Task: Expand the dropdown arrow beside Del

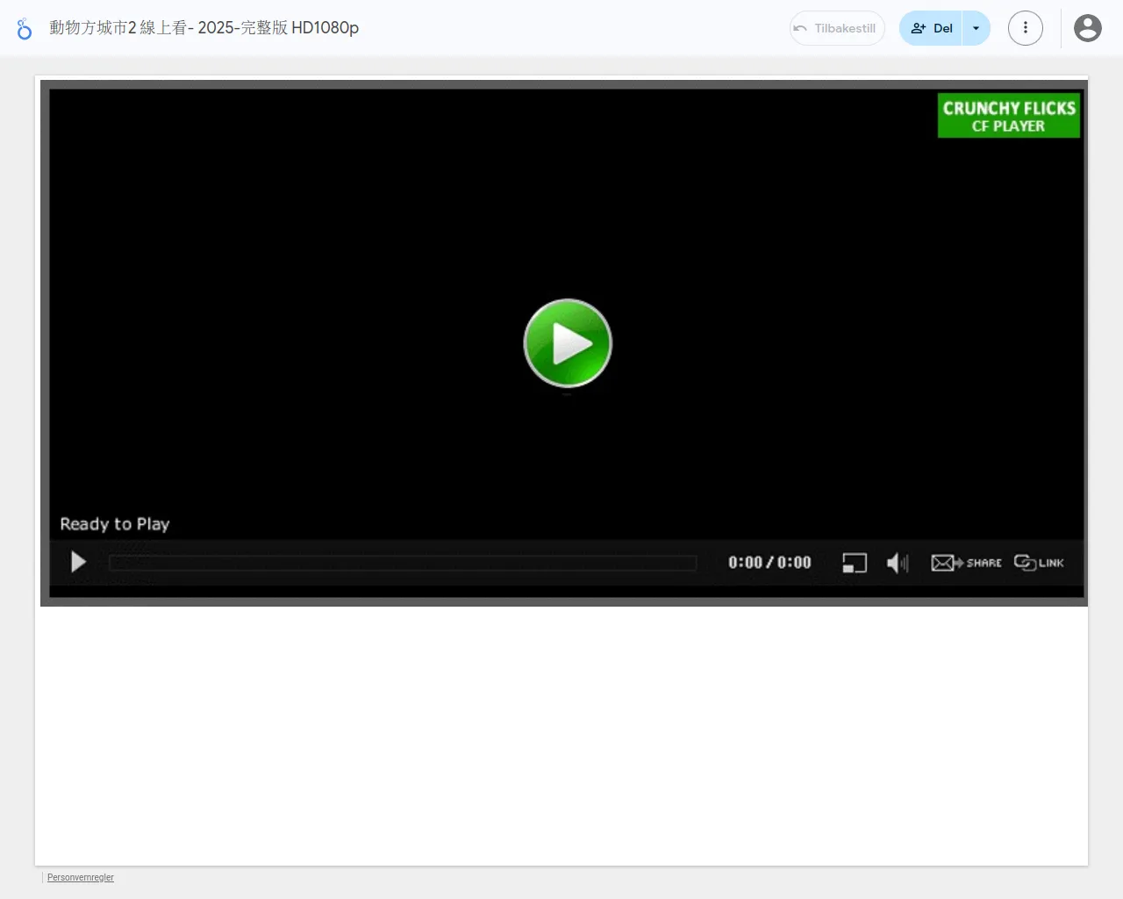Action: click(x=976, y=28)
